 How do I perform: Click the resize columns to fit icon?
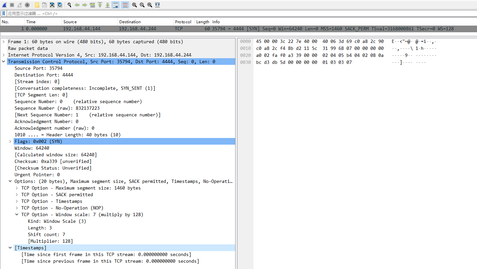click(x=157, y=5)
